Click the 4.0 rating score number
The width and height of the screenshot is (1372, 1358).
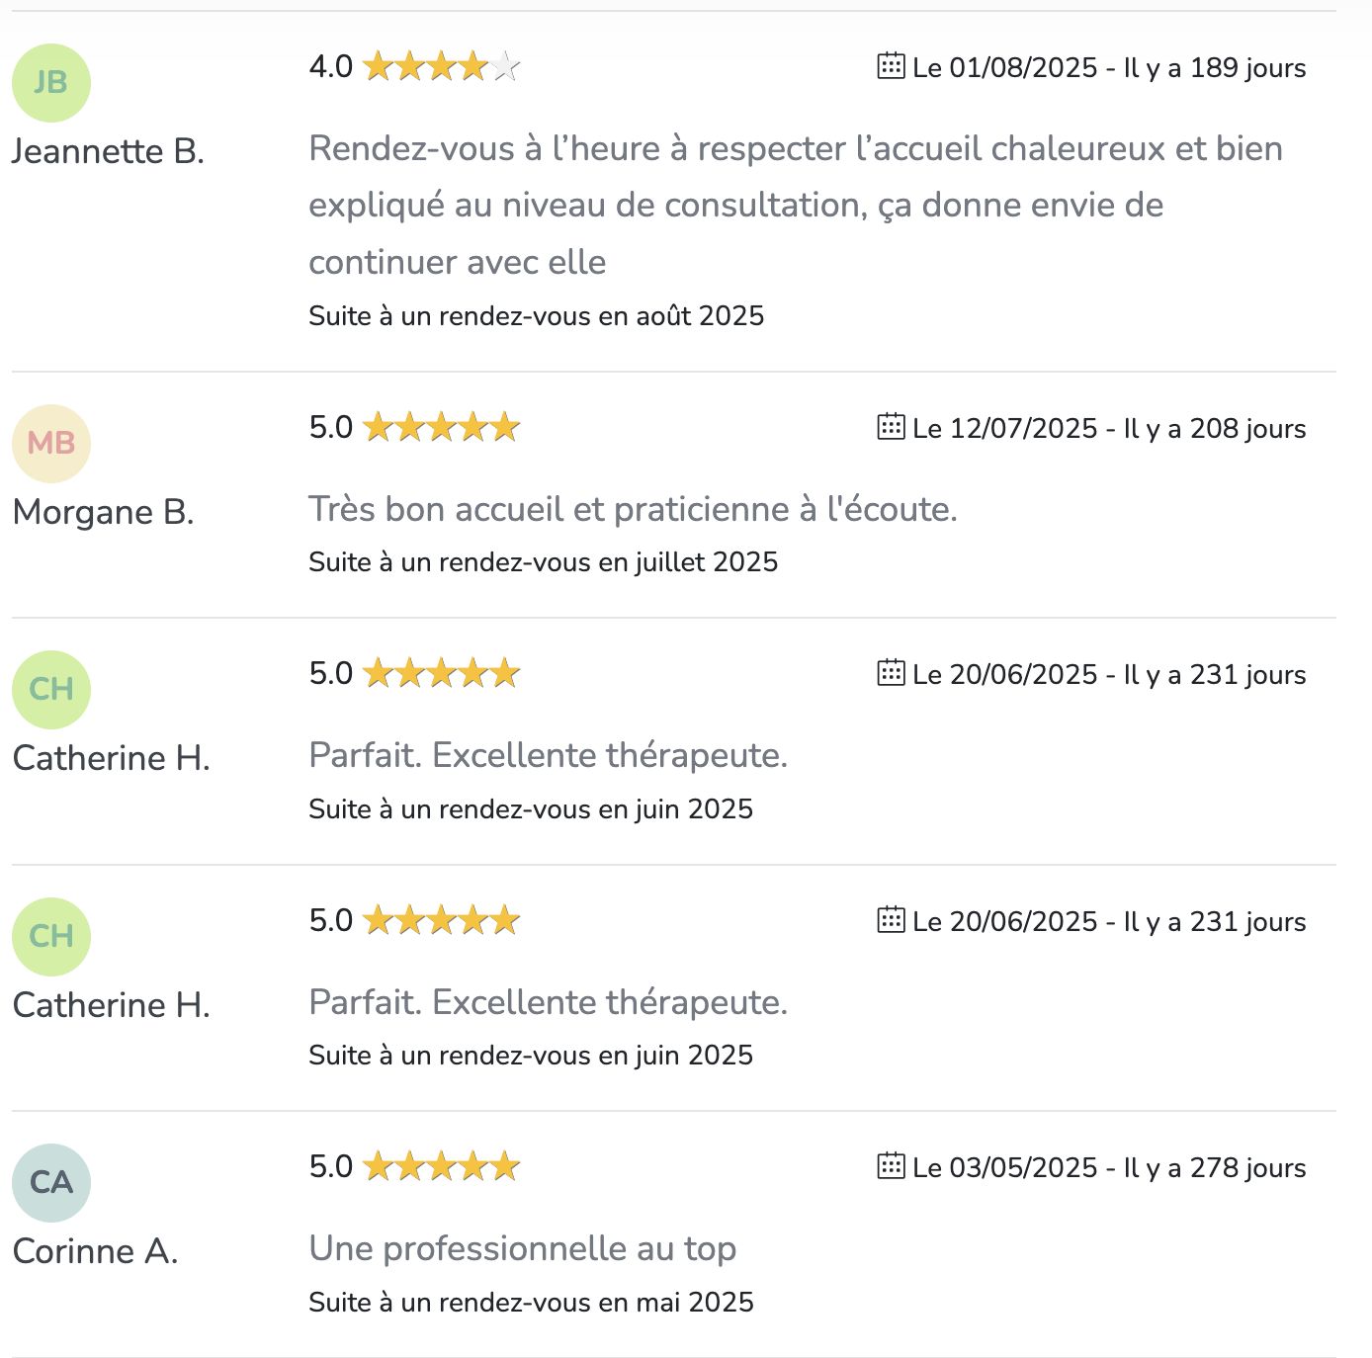[330, 67]
